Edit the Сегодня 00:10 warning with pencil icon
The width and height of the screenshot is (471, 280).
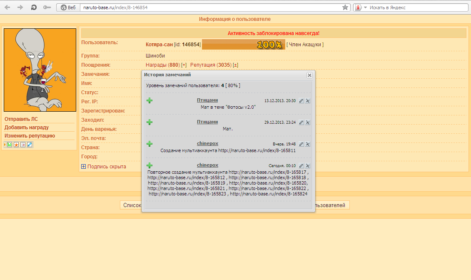(301, 165)
